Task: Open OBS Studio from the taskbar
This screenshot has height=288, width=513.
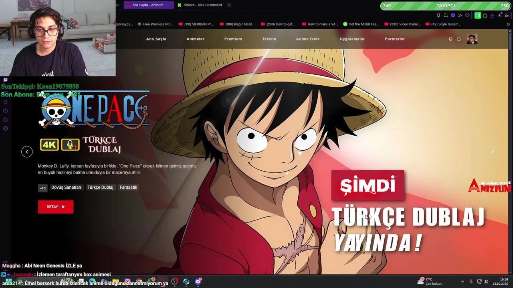Action: (x=174, y=282)
